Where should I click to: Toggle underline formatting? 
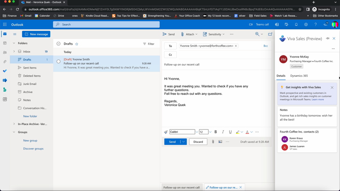click(230, 132)
